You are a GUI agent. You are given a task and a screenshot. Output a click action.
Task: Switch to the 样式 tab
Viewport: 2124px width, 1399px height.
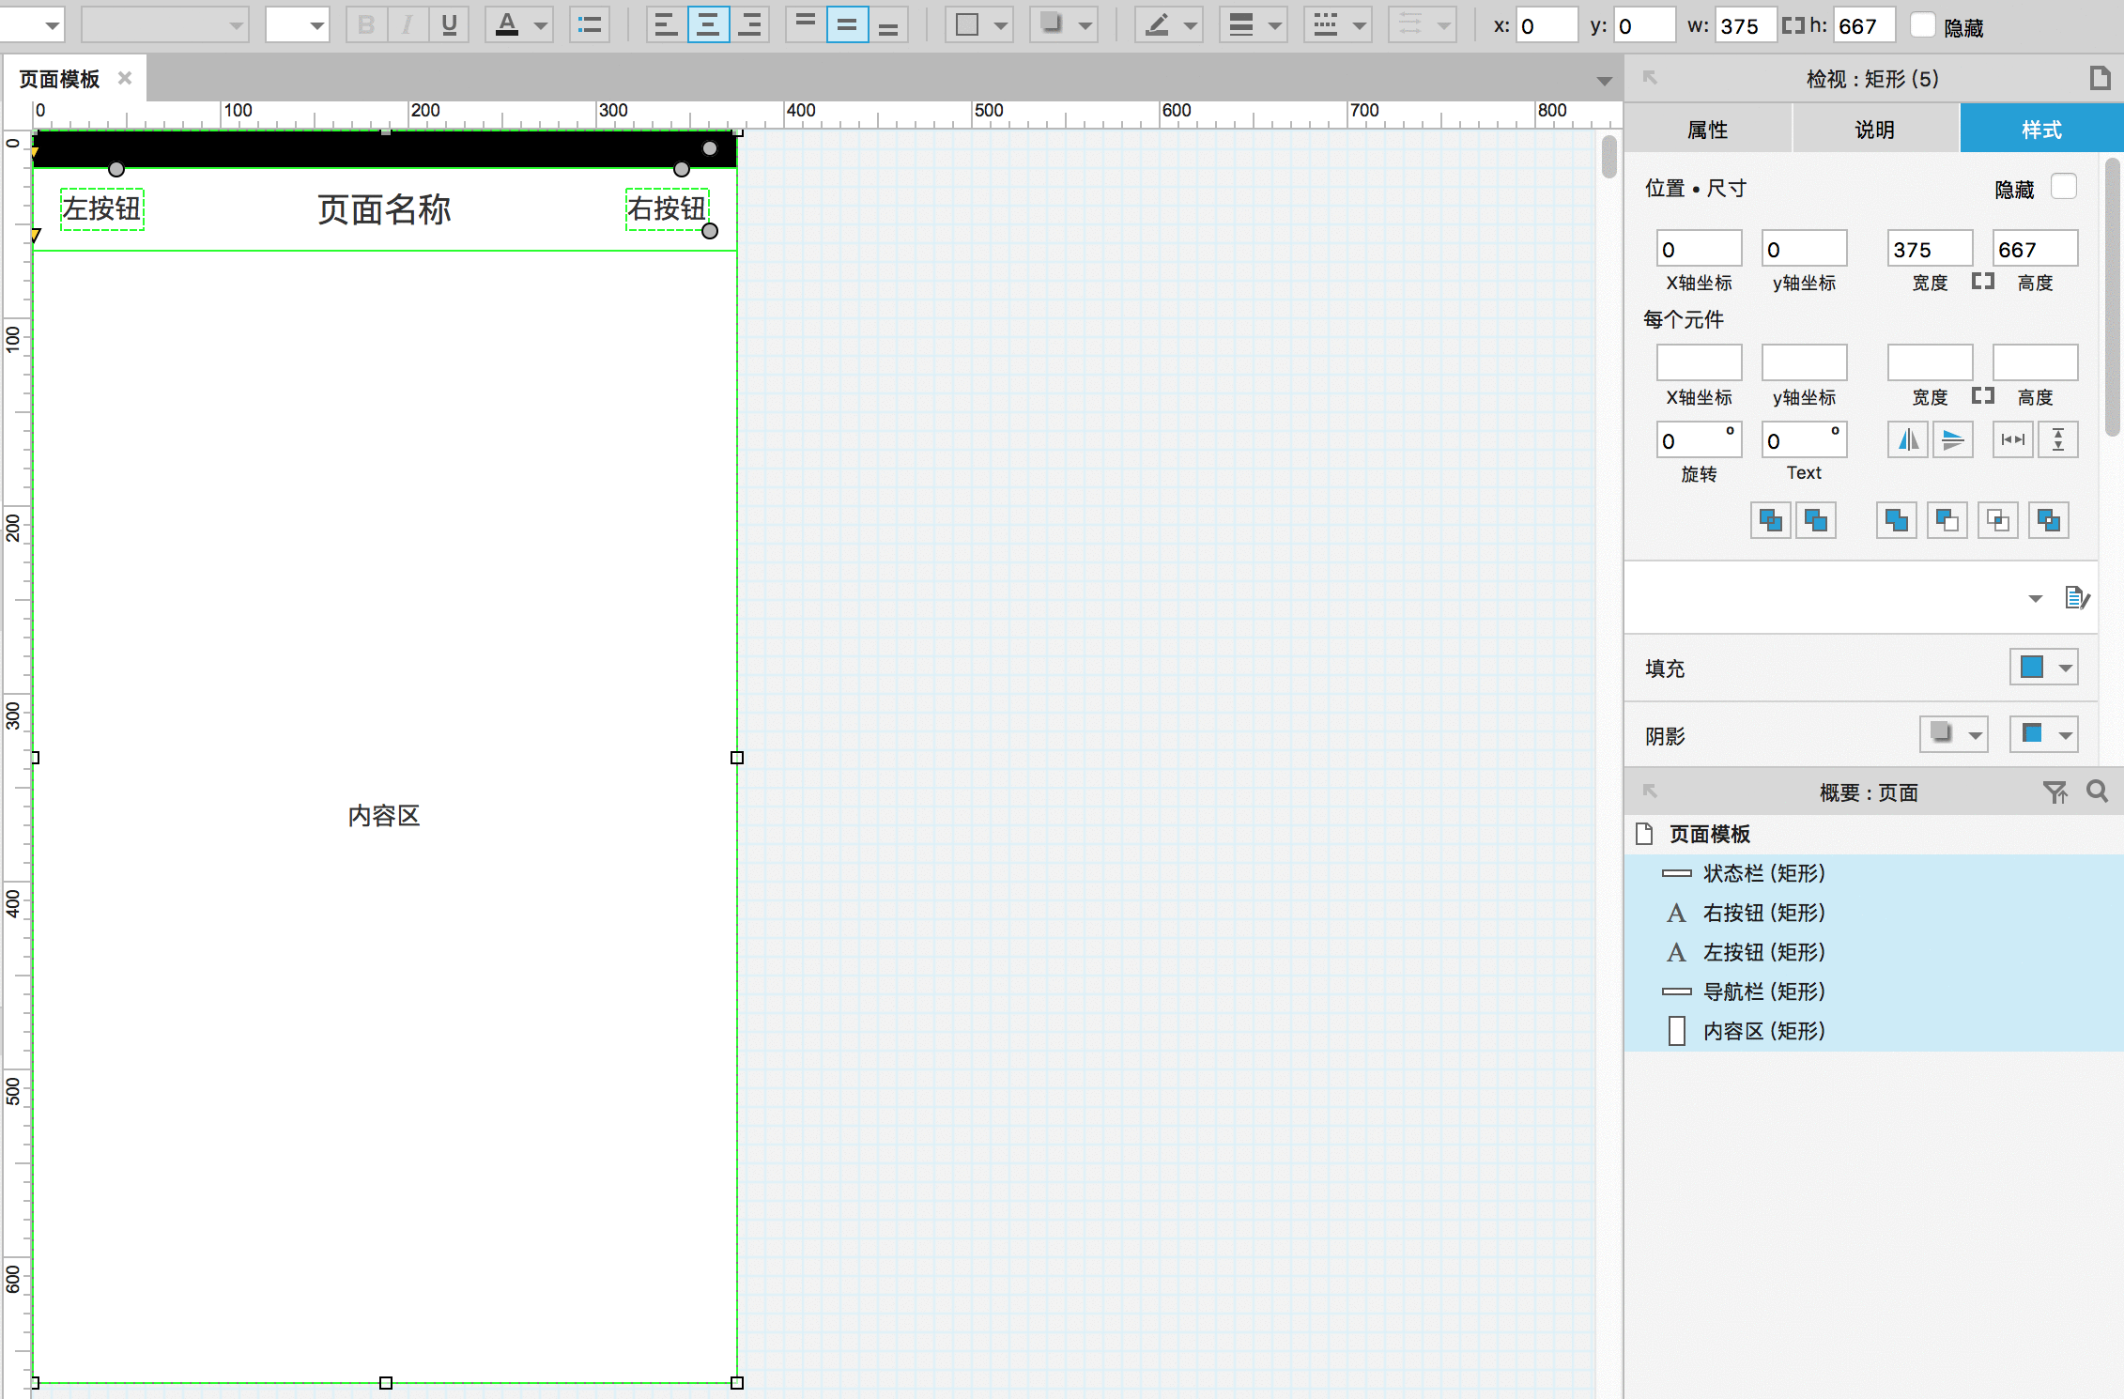click(x=2041, y=129)
